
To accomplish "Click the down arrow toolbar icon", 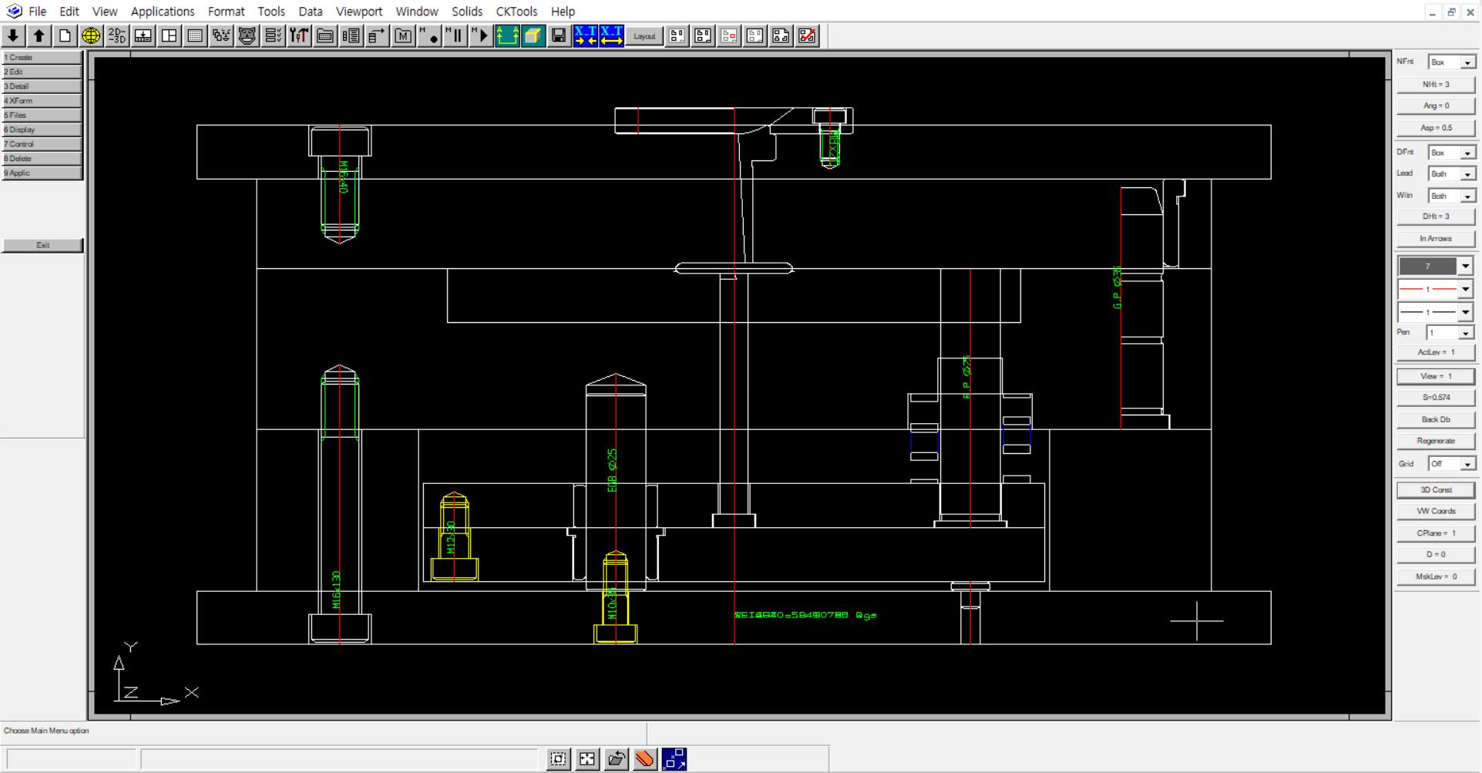I will 13,35.
